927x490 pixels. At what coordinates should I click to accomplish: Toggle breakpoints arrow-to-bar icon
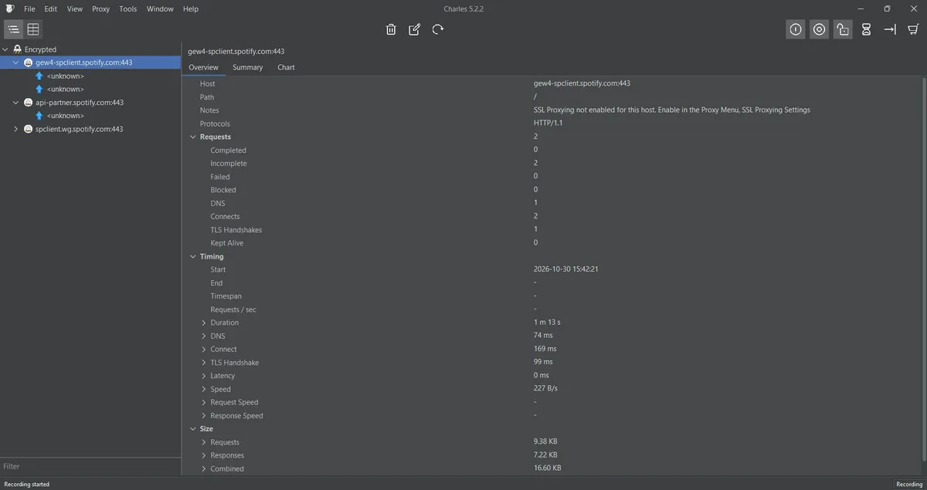tap(890, 29)
